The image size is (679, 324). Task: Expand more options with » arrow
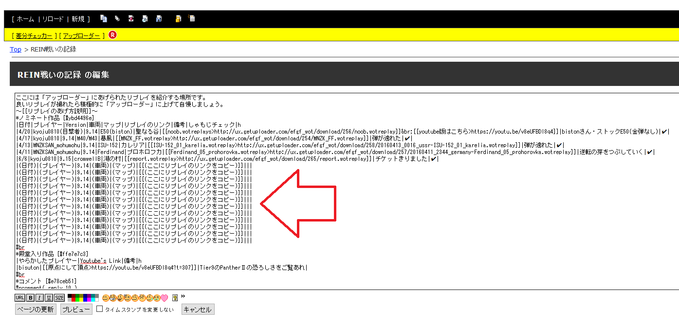coord(183,297)
